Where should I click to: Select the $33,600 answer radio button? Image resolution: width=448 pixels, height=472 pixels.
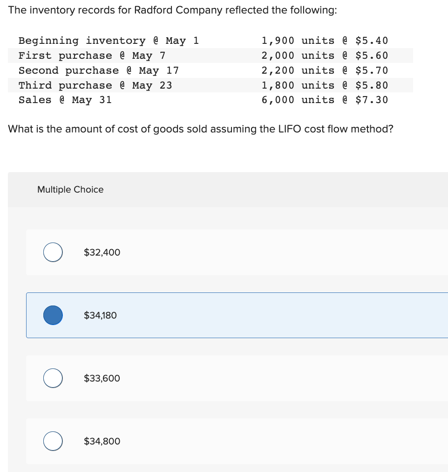tap(53, 378)
